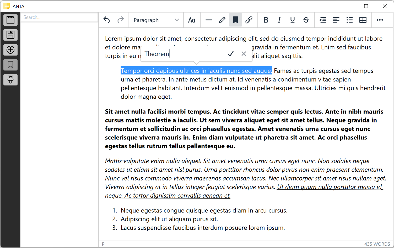Maximize the JANTA window
This screenshot has height=248, width=394.
tap(366, 6)
